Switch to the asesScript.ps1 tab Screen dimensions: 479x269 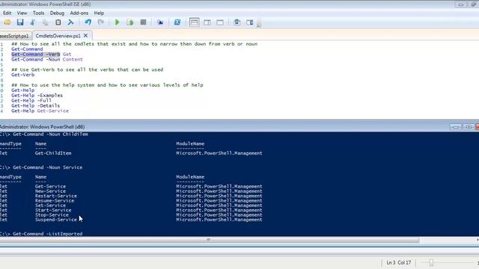15,36
